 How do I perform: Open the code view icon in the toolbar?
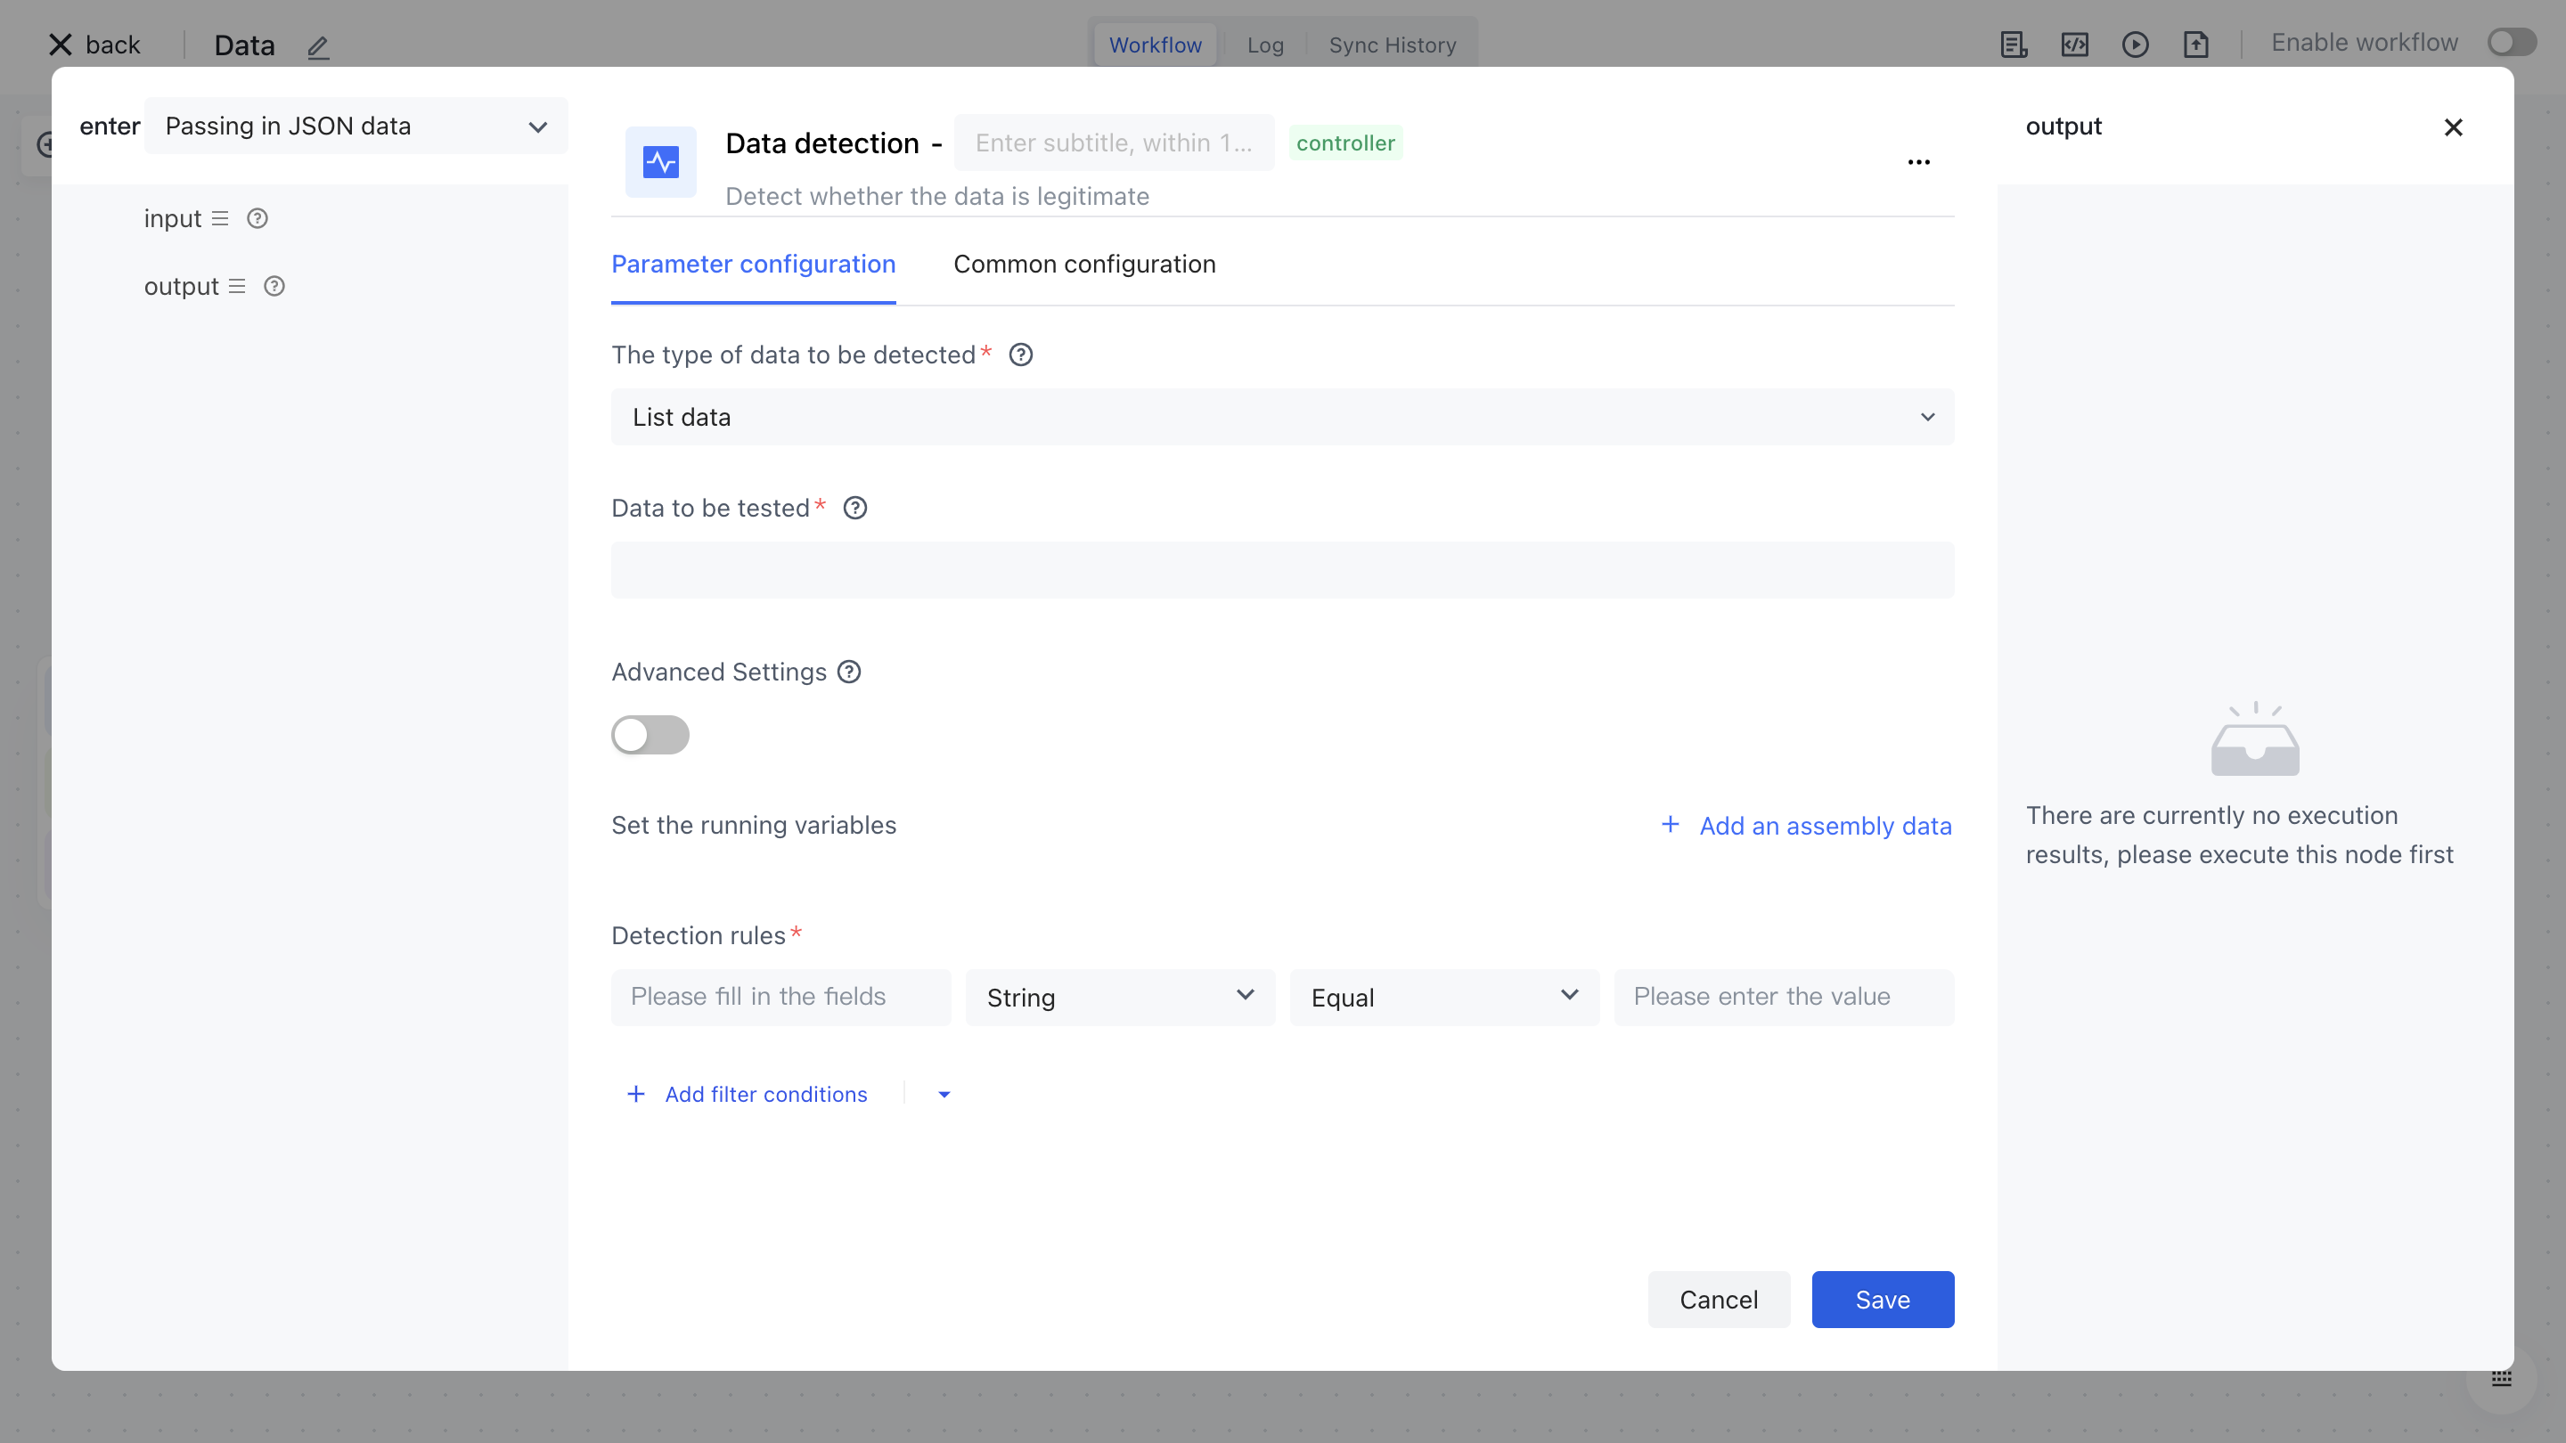click(x=2075, y=44)
